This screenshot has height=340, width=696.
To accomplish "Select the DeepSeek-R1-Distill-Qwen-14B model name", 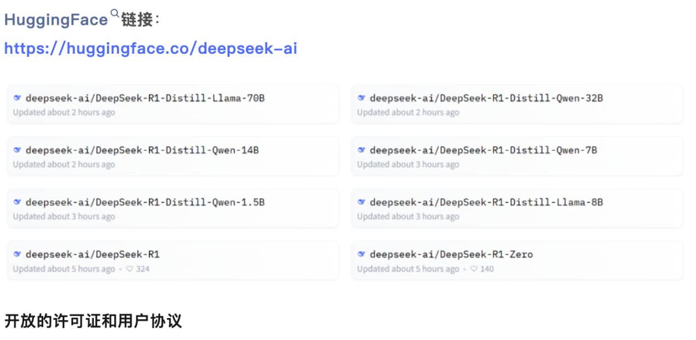I will [x=142, y=150].
